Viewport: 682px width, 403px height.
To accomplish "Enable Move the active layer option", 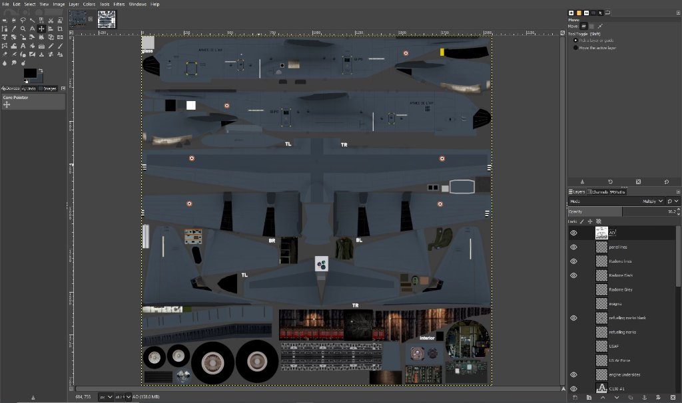I will click(x=576, y=47).
